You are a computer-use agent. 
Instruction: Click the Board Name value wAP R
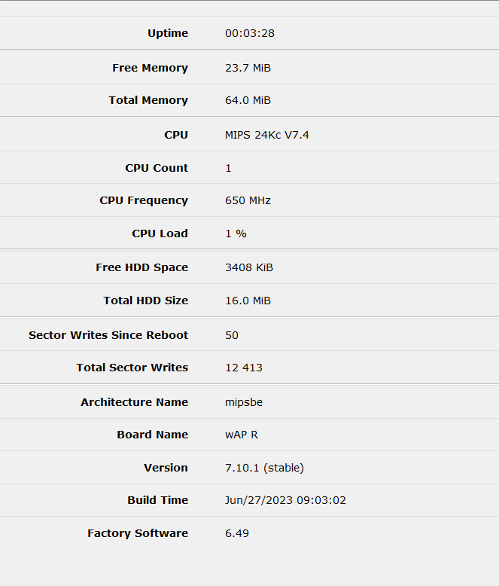[242, 435]
